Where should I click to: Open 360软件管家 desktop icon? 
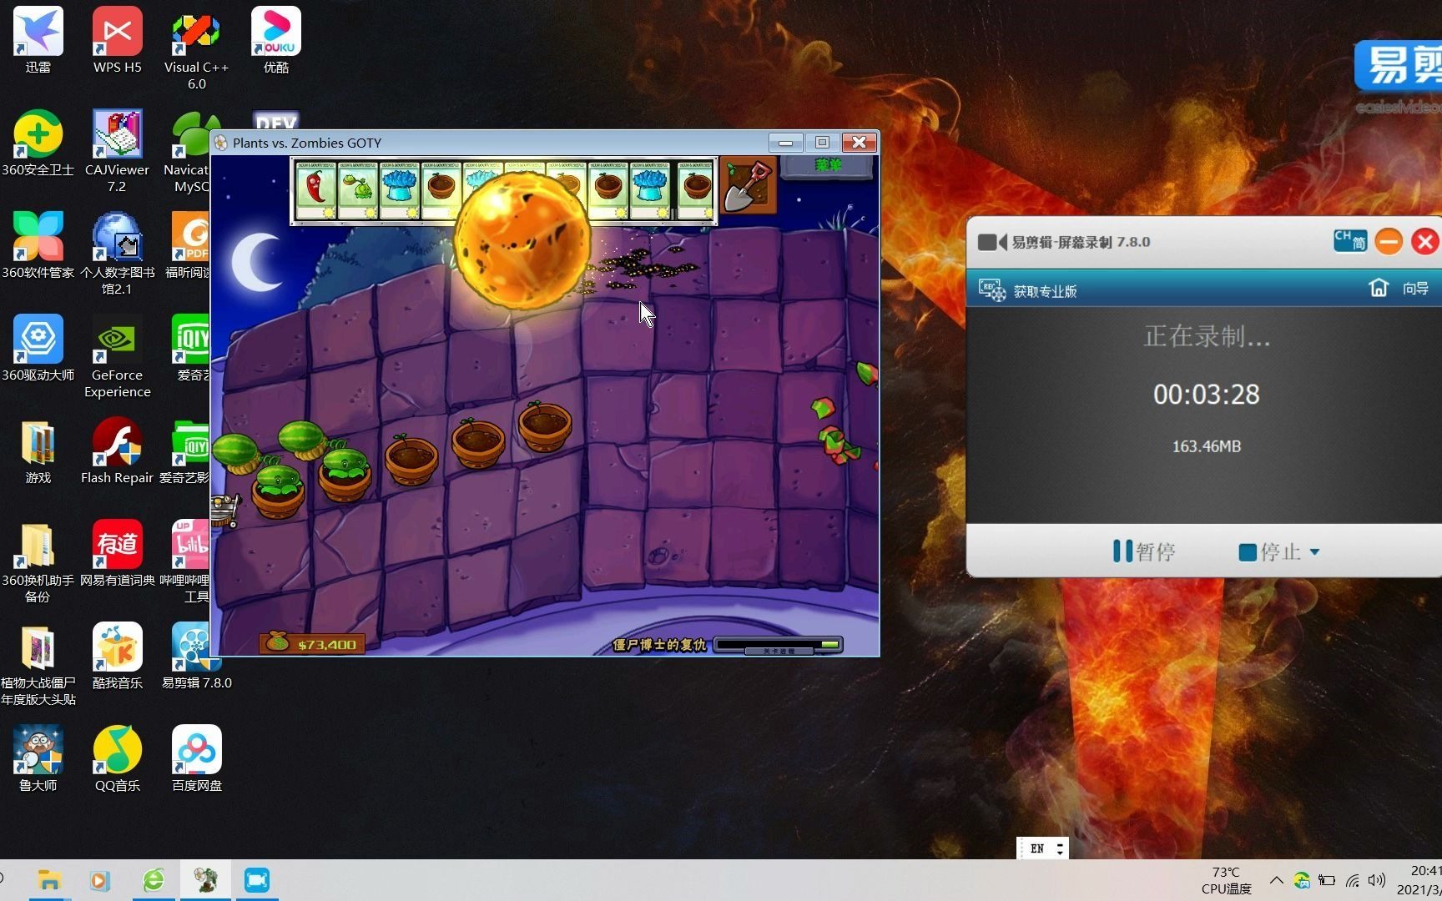(x=38, y=246)
